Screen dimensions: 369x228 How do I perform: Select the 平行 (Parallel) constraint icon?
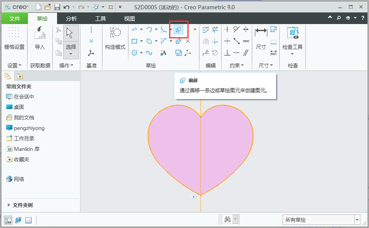pos(246,52)
